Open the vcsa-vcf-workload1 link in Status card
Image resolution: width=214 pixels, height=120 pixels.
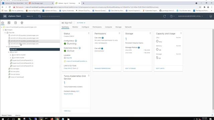(77, 61)
